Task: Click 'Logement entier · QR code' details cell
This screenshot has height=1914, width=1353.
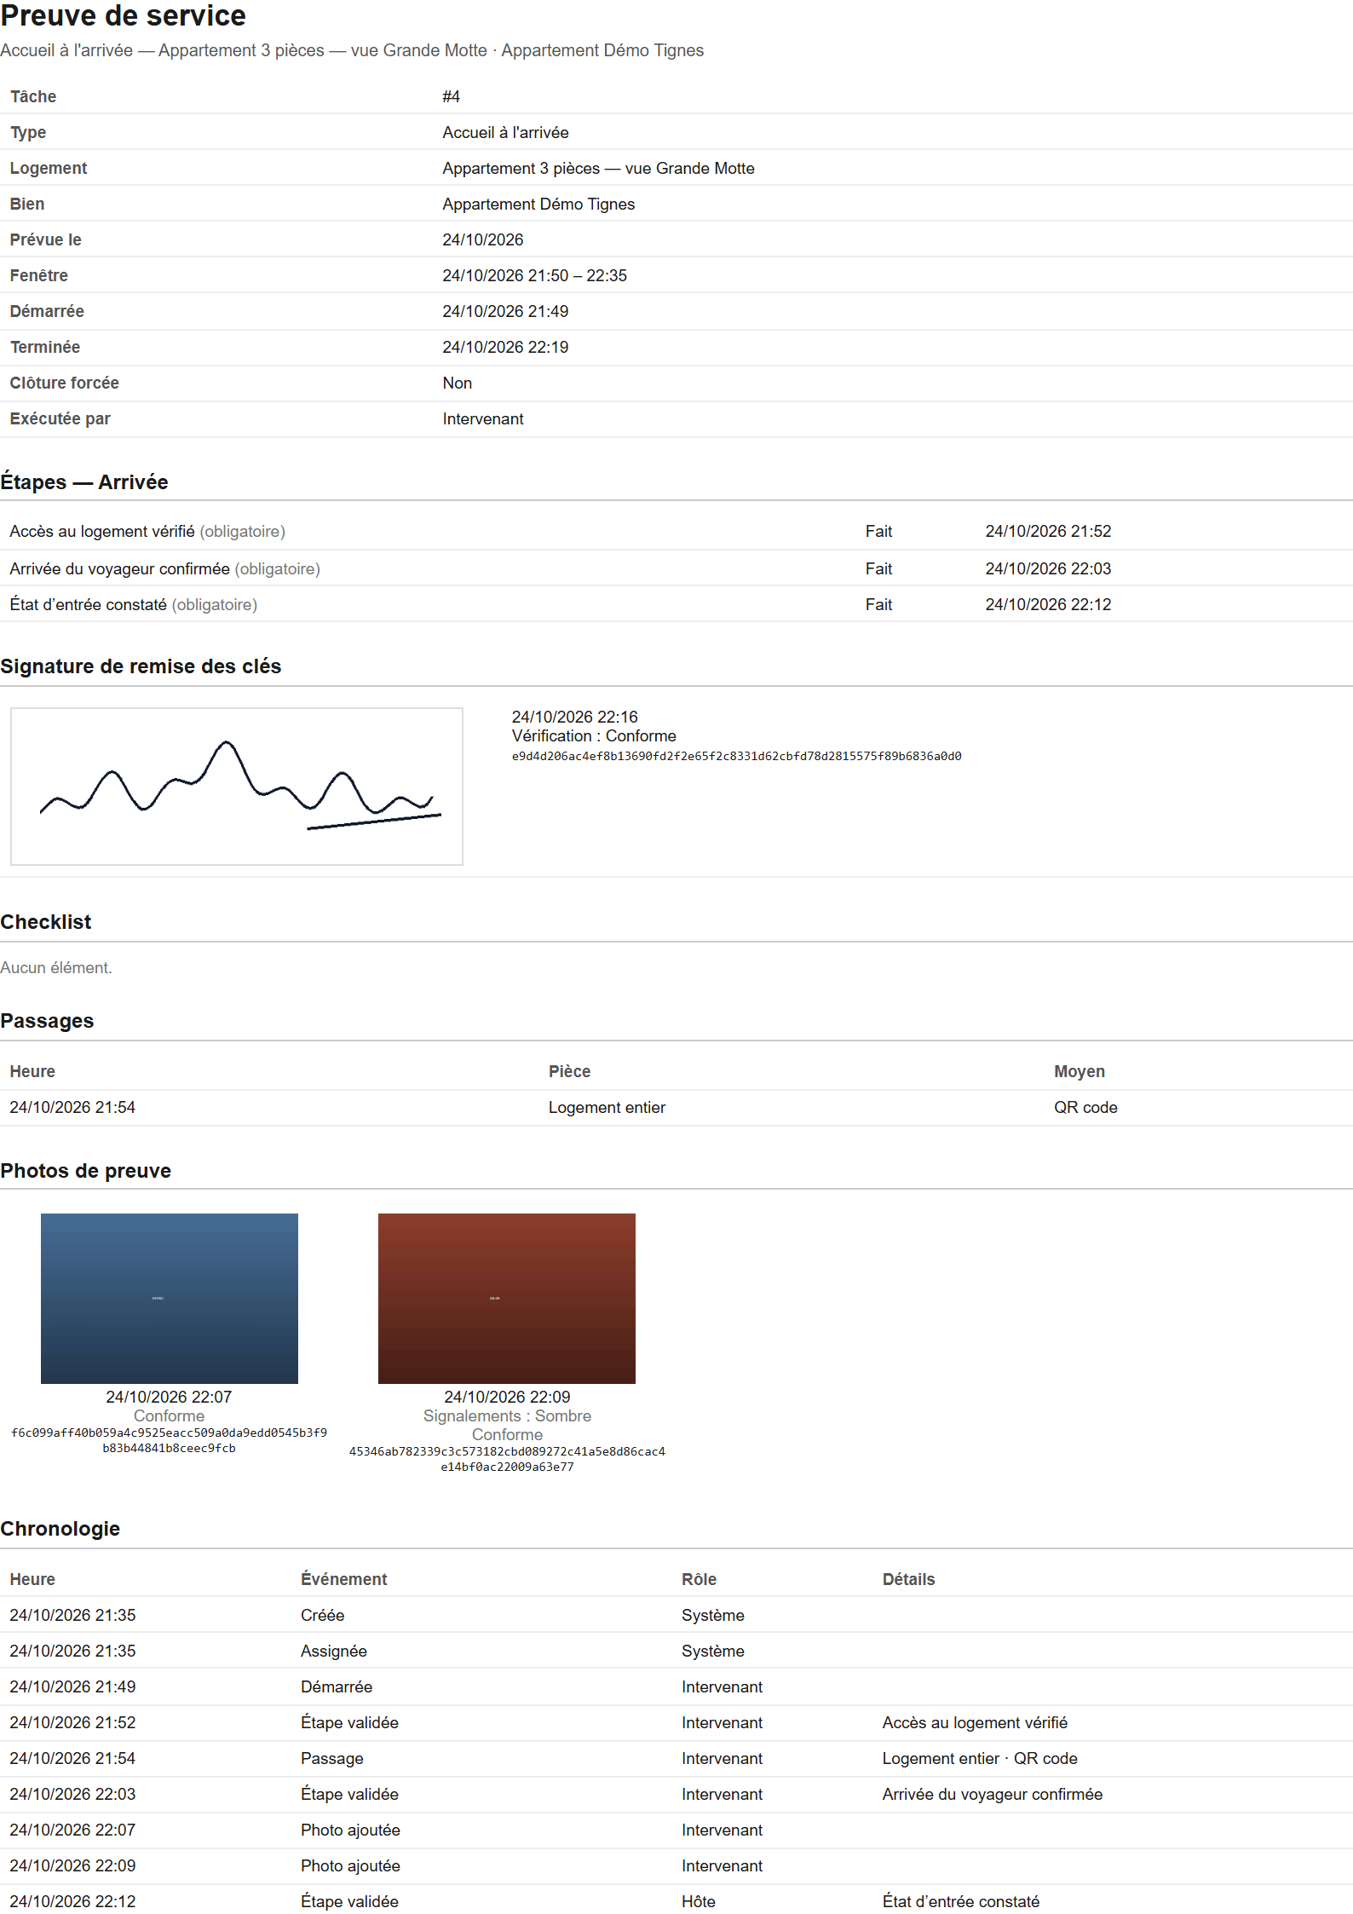Action: [980, 1758]
